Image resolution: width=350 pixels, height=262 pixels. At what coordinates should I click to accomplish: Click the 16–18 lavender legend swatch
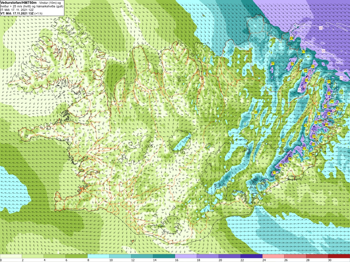(186, 256)
